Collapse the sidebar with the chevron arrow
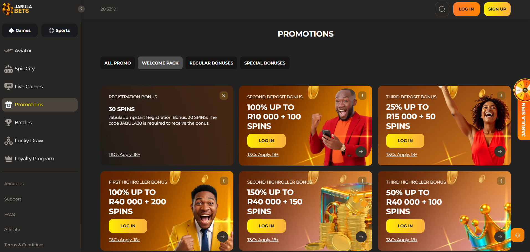Image resolution: width=530 pixels, height=252 pixels. tap(81, 9)
